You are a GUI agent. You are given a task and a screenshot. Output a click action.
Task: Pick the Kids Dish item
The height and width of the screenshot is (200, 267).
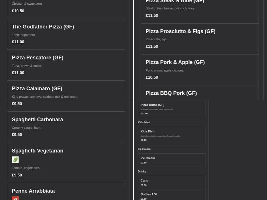coord(148,132)
